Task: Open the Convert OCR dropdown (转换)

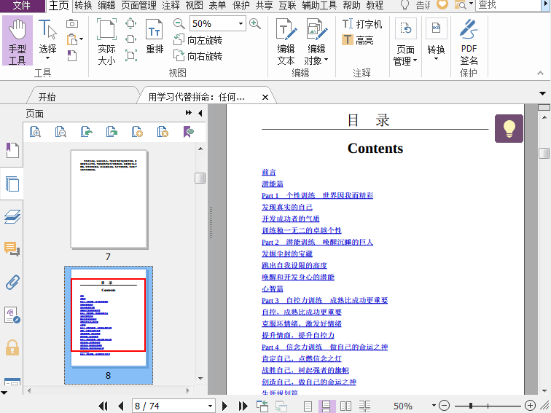Action: 436,39
